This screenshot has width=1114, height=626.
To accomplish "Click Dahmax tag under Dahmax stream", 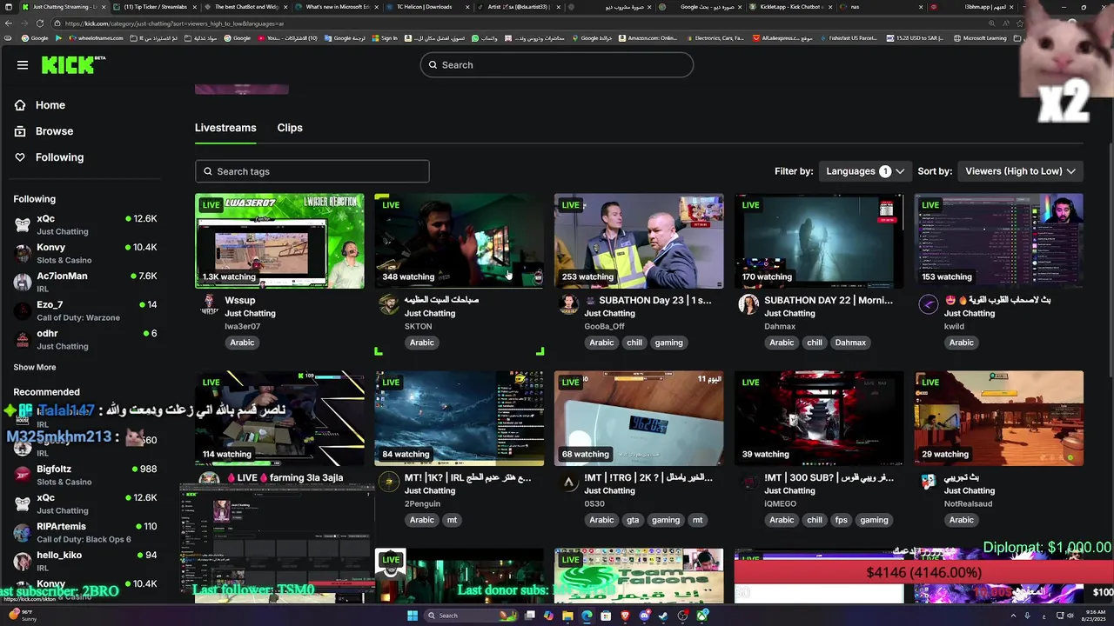I will click(x=850, y=343).
